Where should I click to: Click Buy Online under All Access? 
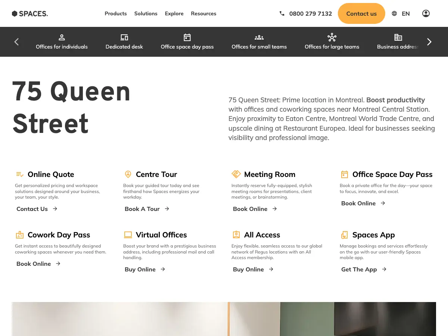(253, 269)
